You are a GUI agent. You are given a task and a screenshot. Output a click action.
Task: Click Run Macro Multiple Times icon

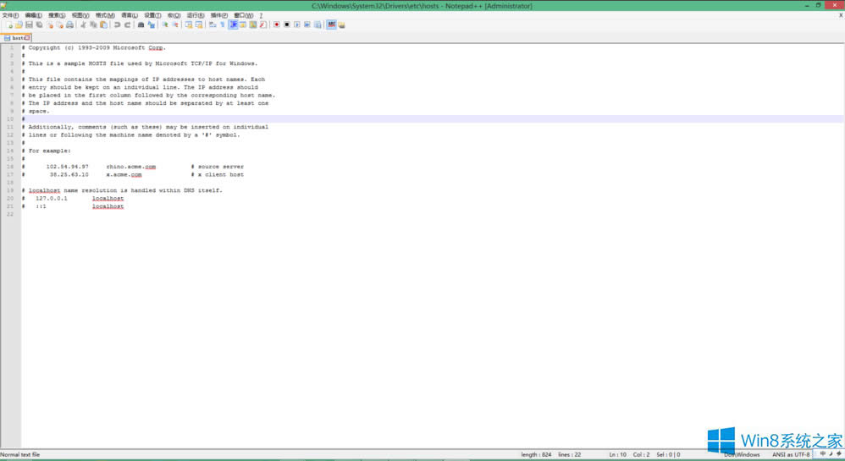pyautogui.click(x=307, y=25)
